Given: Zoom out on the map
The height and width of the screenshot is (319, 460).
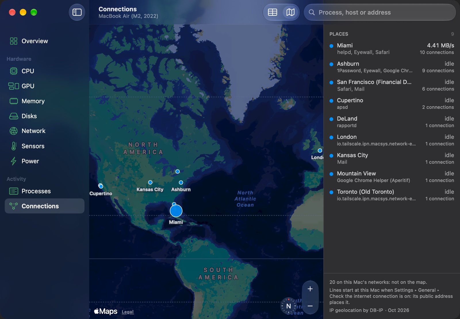Looking at the screenshot, I should point(310,306).
